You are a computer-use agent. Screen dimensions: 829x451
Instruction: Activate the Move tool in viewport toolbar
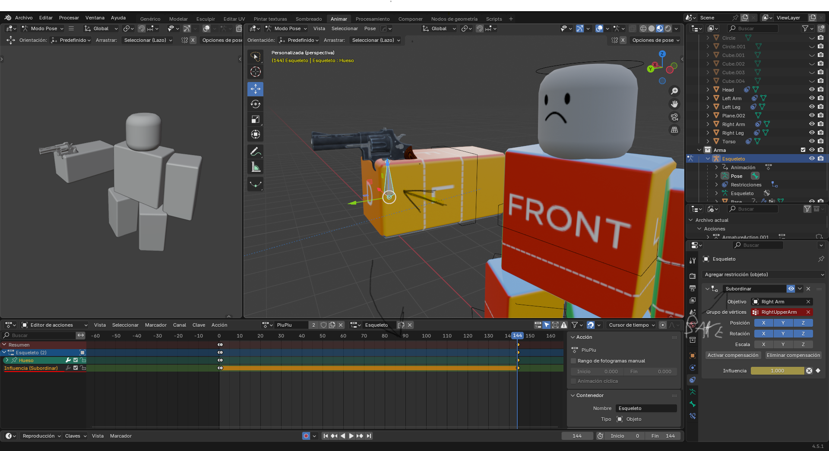256,89
